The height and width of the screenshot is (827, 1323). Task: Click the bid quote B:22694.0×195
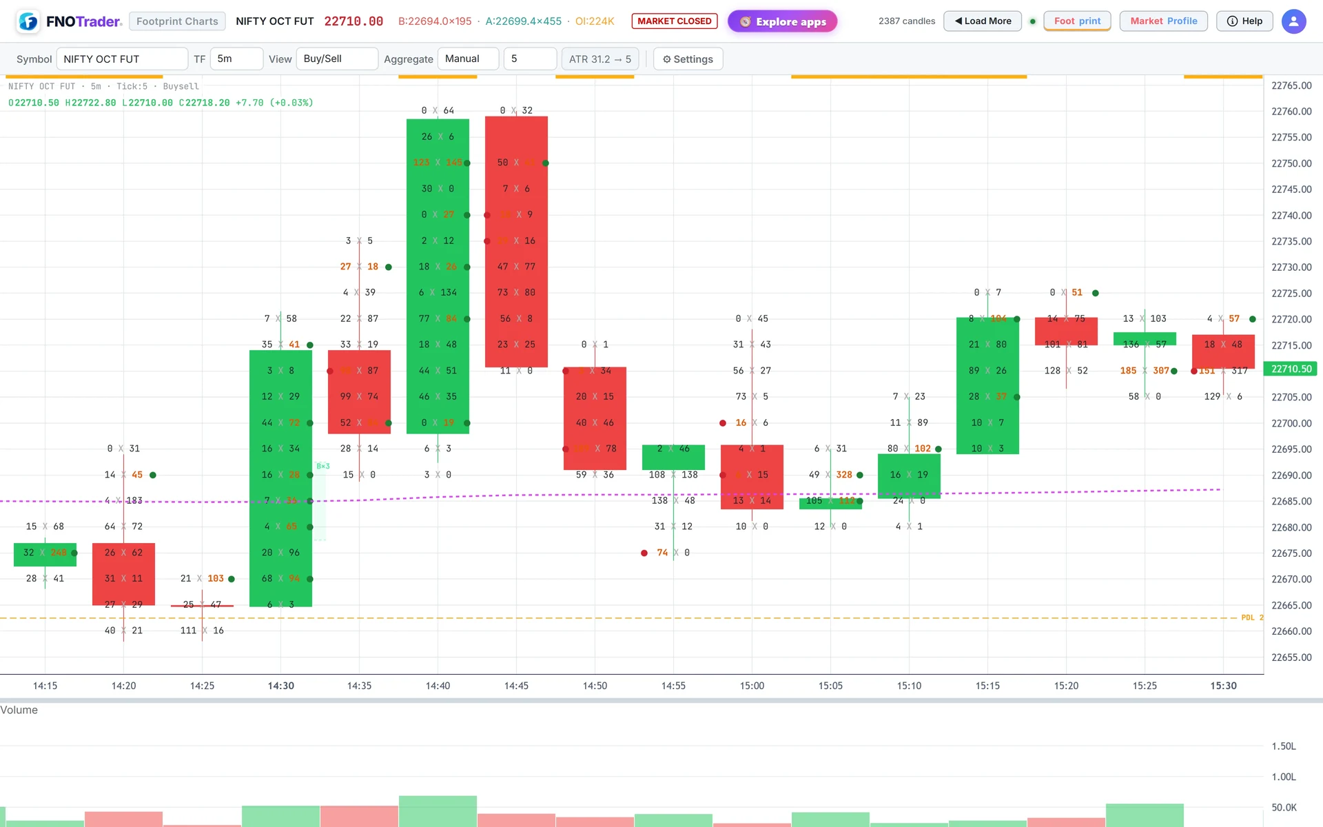click(x=435, y=21)
